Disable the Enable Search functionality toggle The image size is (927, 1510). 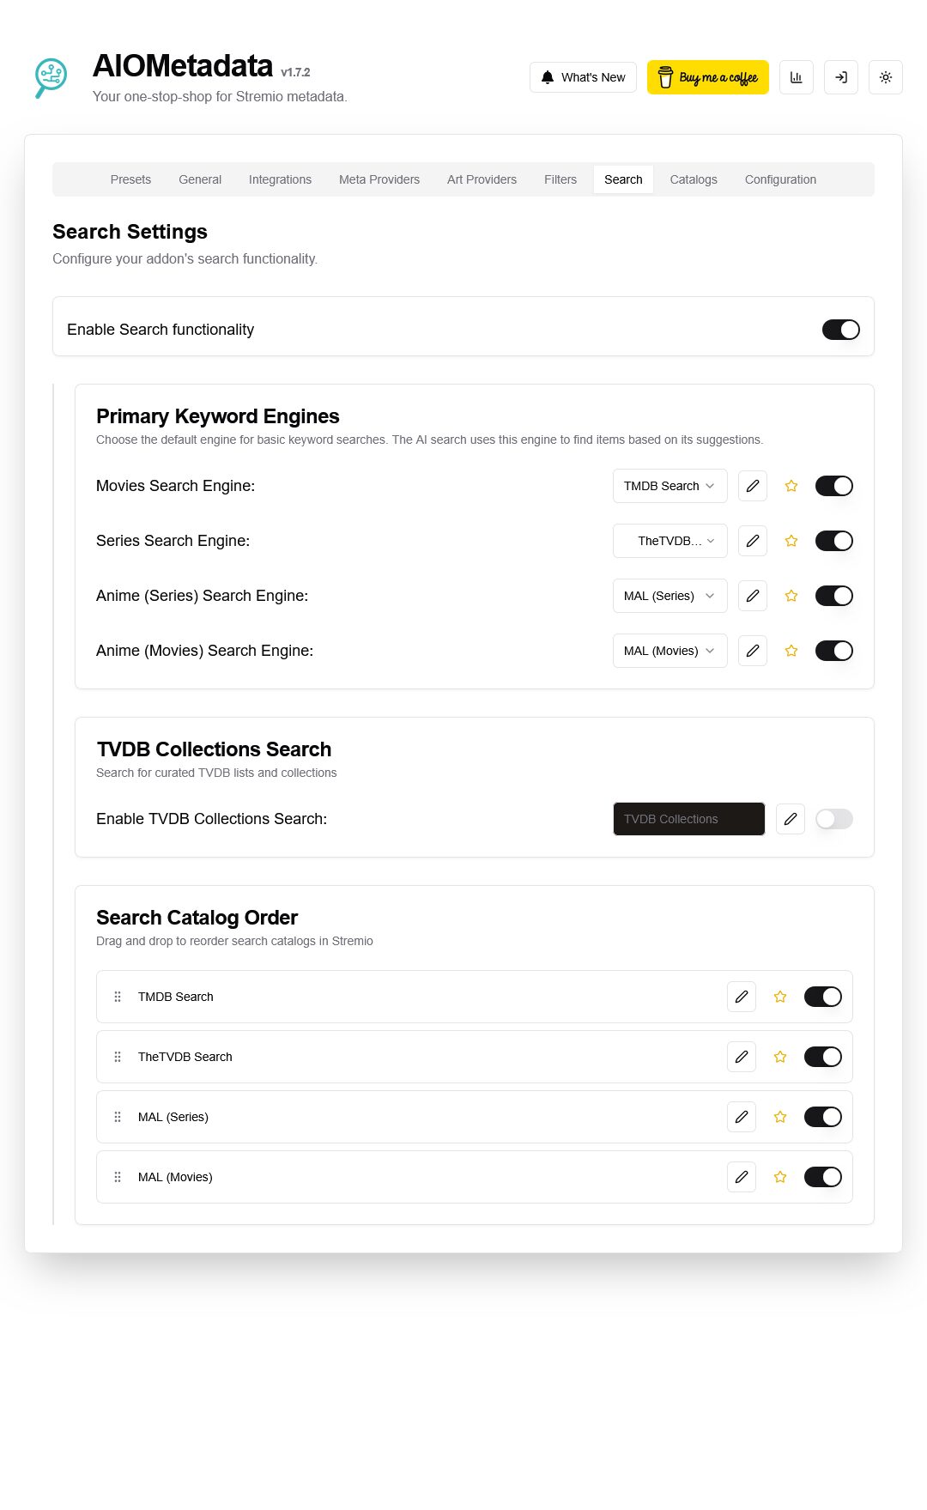(839, 329)
